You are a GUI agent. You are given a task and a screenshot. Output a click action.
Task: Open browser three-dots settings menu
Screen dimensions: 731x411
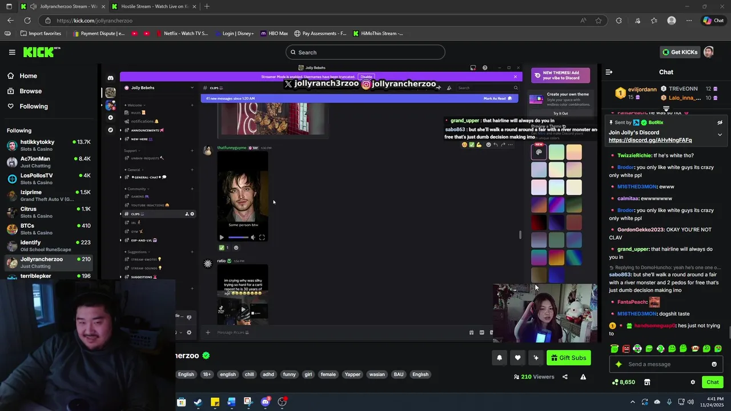click(689, 21)
